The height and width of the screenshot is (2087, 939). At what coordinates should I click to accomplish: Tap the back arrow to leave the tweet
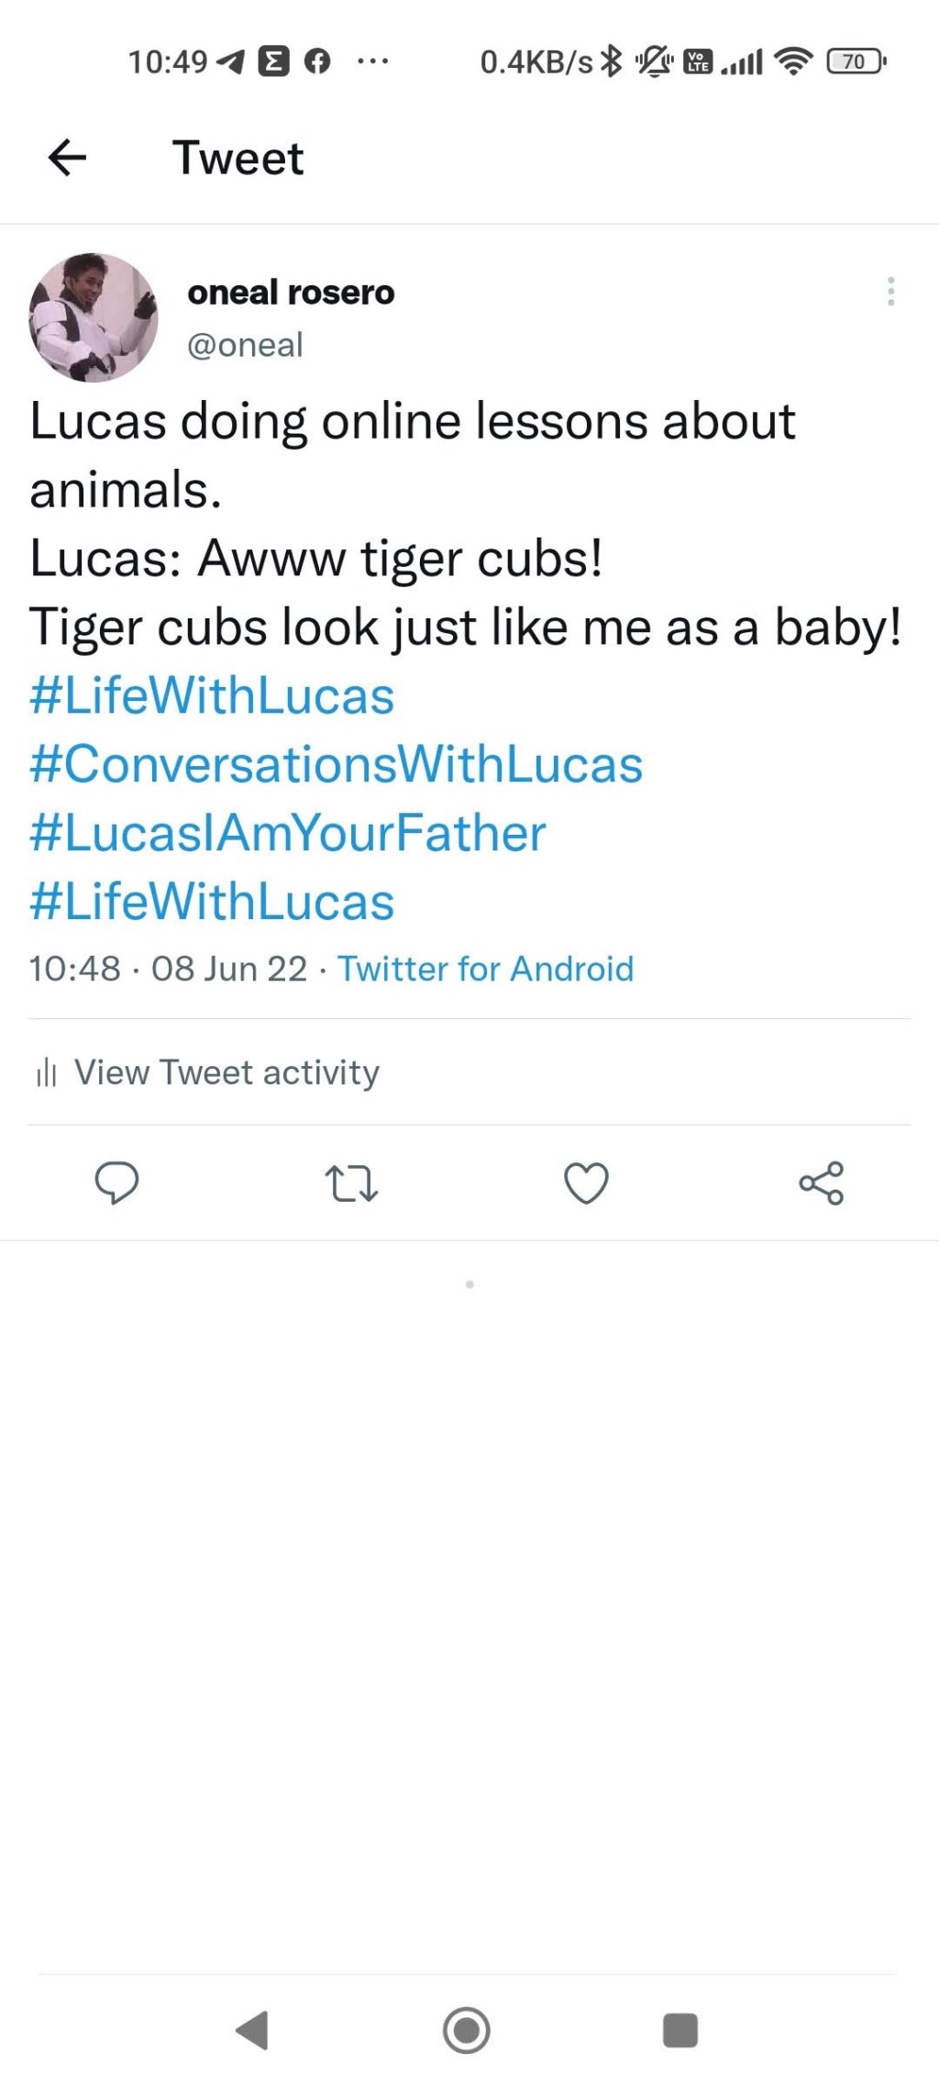pyautogui.click(x=62, y=158)
